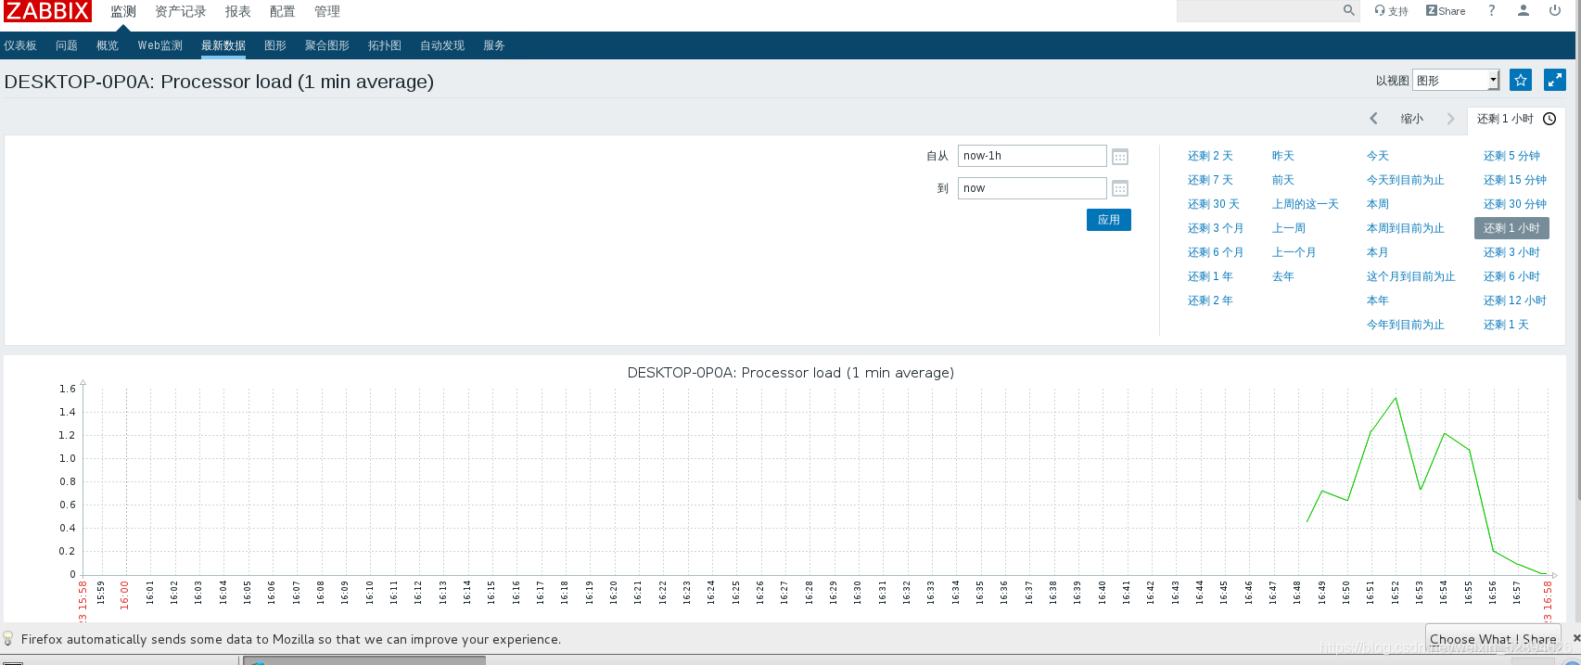Select range 本月

[x=1378, y=252]
